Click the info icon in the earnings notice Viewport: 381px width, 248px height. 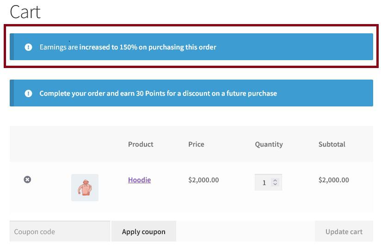pos(28,47)
